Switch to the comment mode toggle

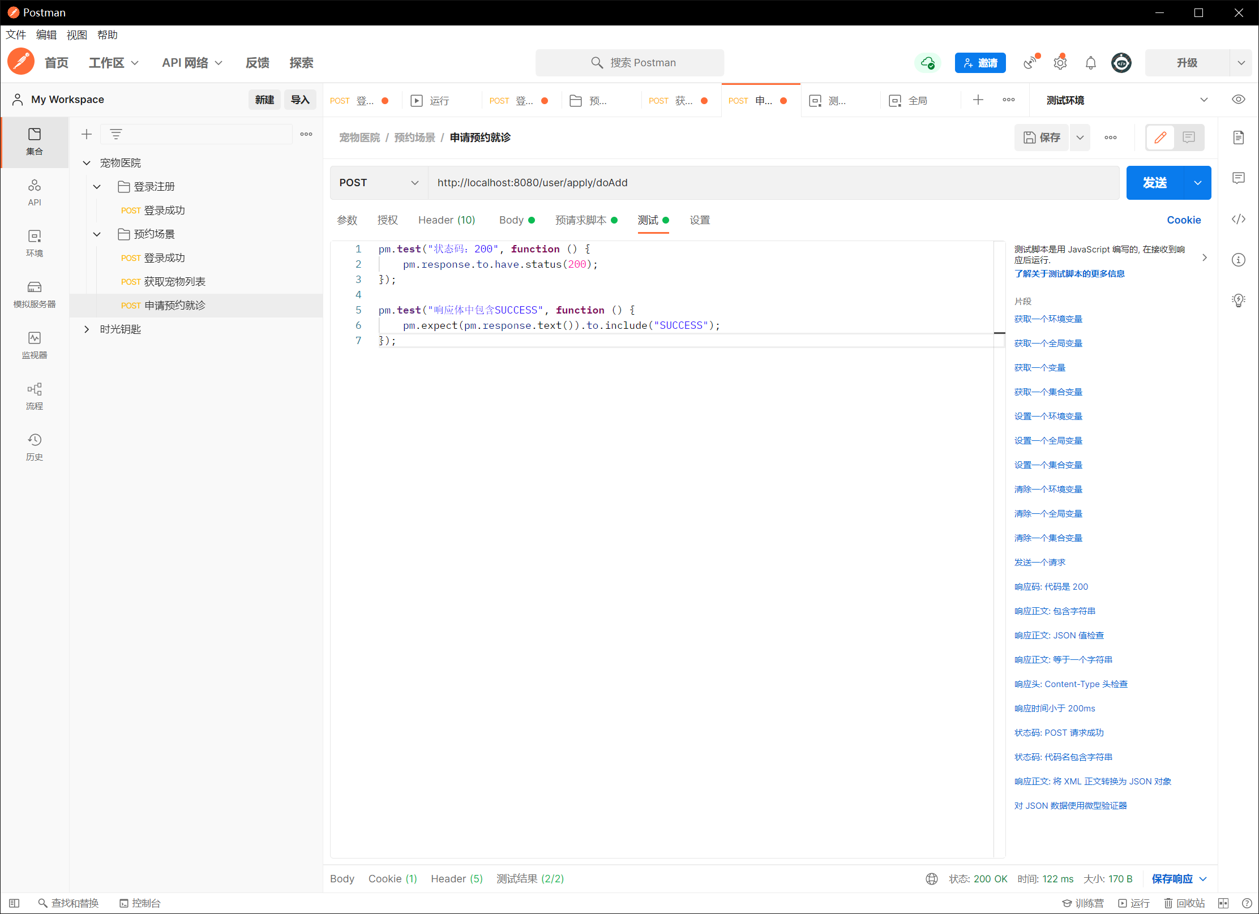pyautogui.click(x=1188, y=138)
